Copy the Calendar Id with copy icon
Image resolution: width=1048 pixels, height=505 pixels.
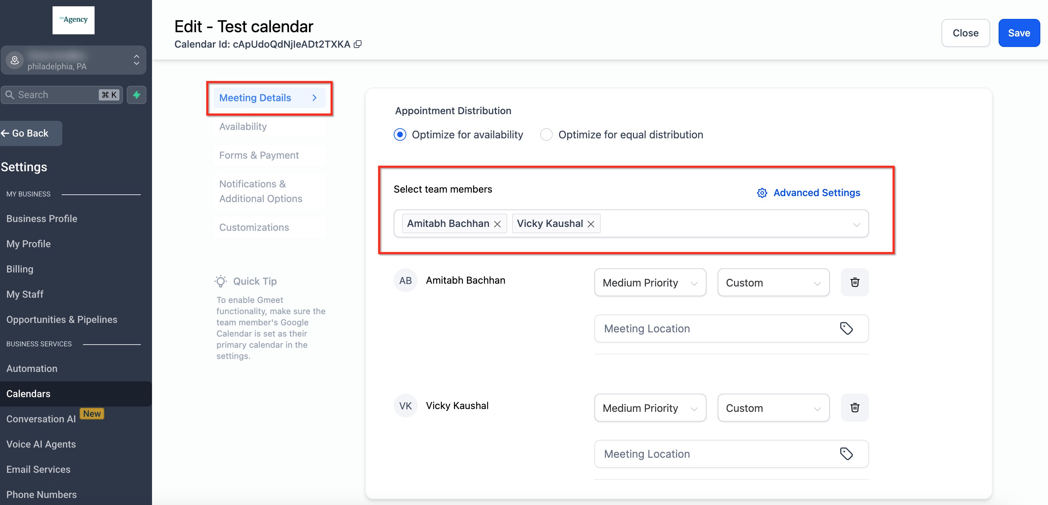point(358,44)
